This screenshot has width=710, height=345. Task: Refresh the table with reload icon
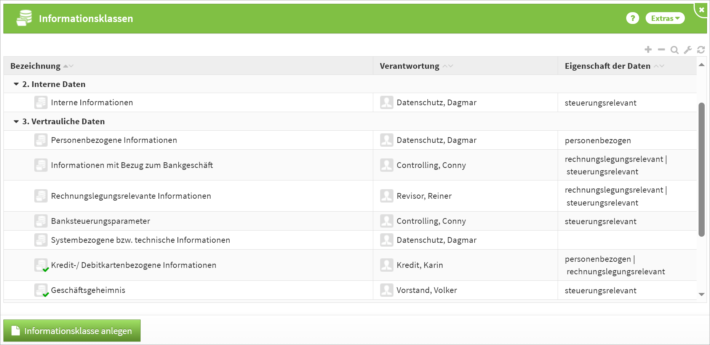701,50
